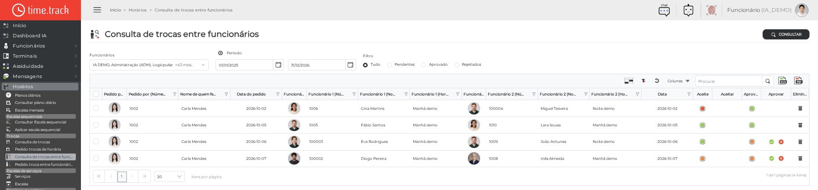This screenshot has width=818, height=190.
Task: Click the Horários breadcrumb link
Action: pyautogui.click(x=138, y=10)
